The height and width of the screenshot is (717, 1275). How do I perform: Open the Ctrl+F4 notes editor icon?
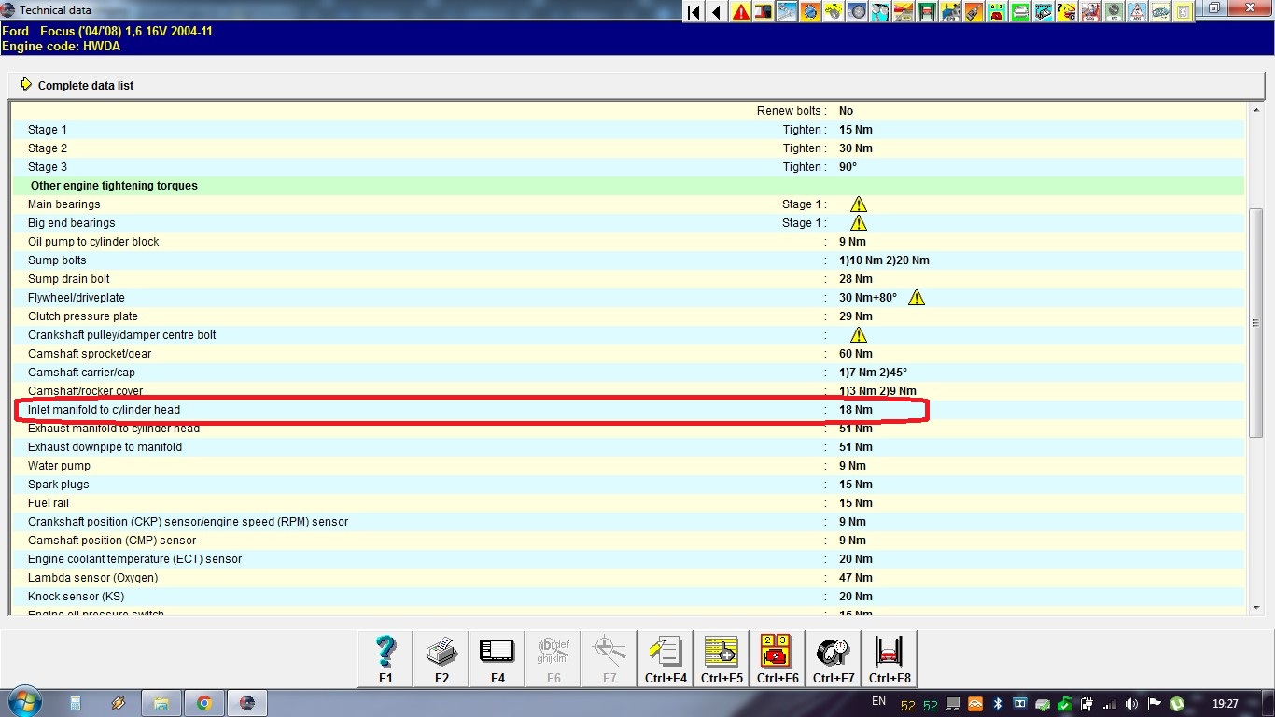666,658
